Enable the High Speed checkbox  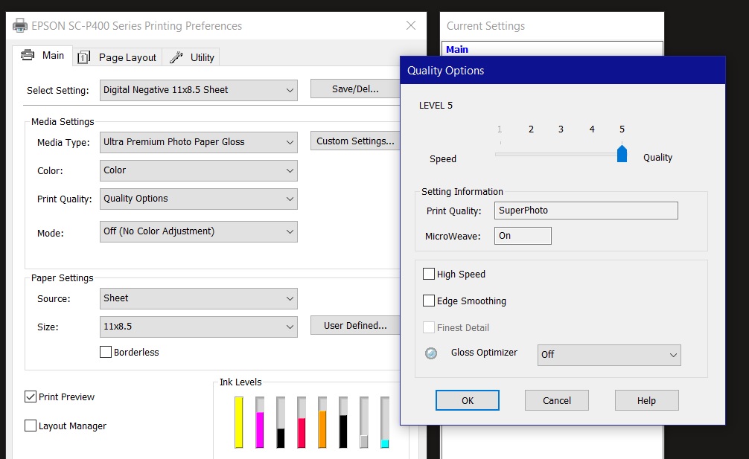pos(429,274)
